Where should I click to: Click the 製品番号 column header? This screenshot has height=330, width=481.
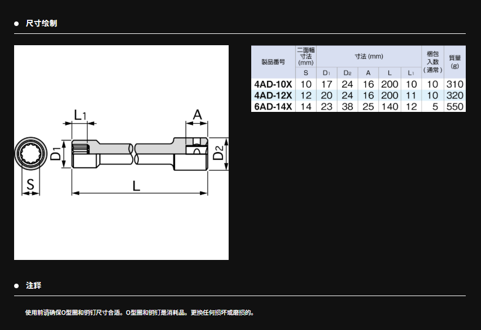click(273, 62)
